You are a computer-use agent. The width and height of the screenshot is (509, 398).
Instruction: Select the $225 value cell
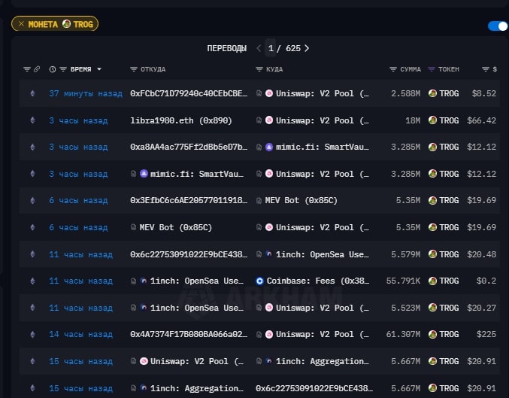pyautogui.click(x=486, y=334)
